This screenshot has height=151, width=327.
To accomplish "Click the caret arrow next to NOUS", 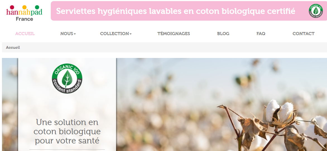I will pyautogui.click(x=75, y=34).
